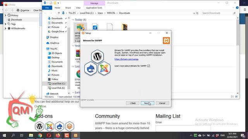Open pinned Documents in Quick access
The width and height of the screenshot is (248, 139).
tap(57, 23)
